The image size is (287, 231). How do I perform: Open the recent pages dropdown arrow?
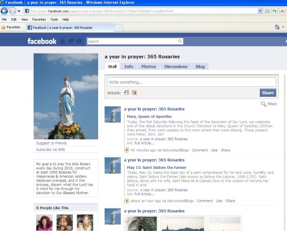coord(19,11)
